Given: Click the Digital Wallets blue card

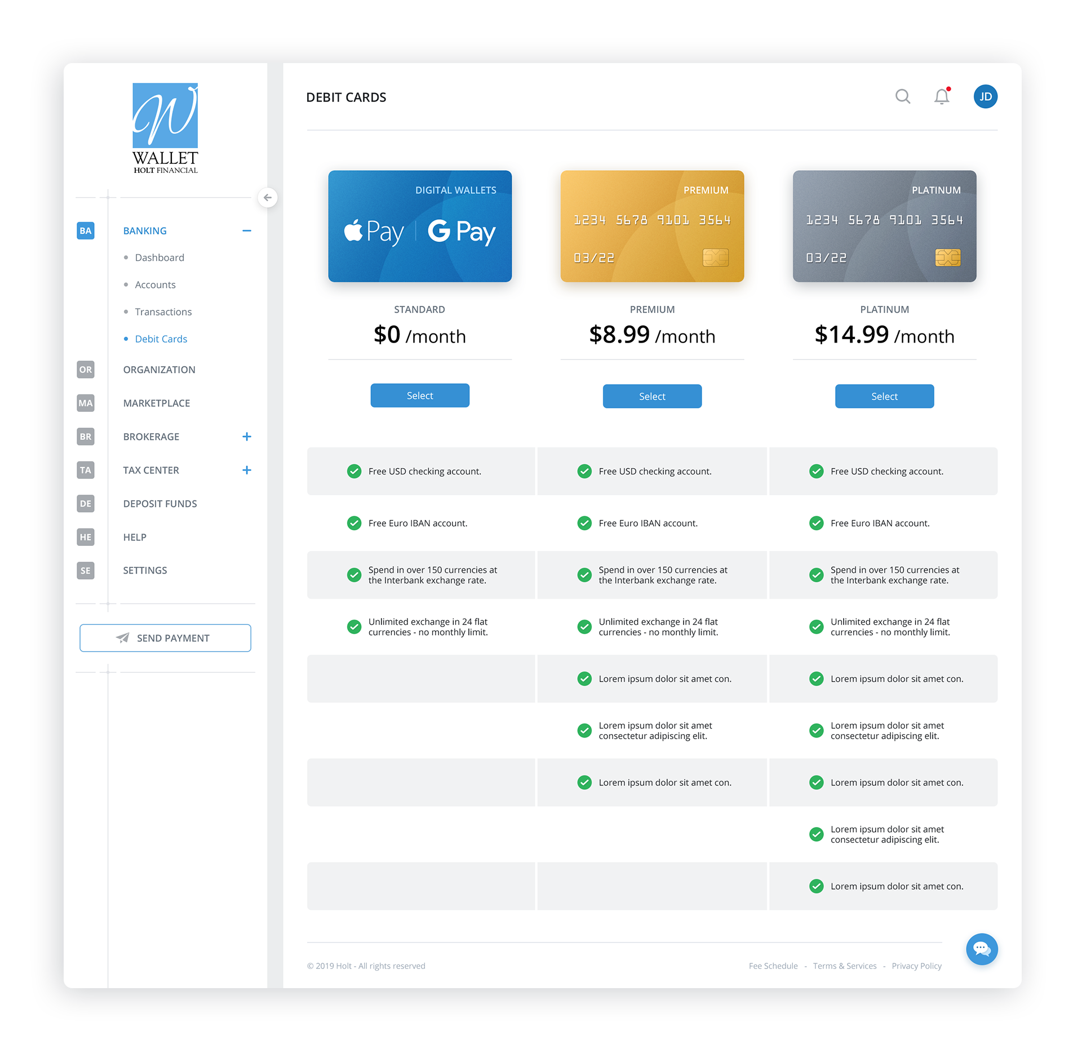Looking at the screenshot, I should 420,226.
